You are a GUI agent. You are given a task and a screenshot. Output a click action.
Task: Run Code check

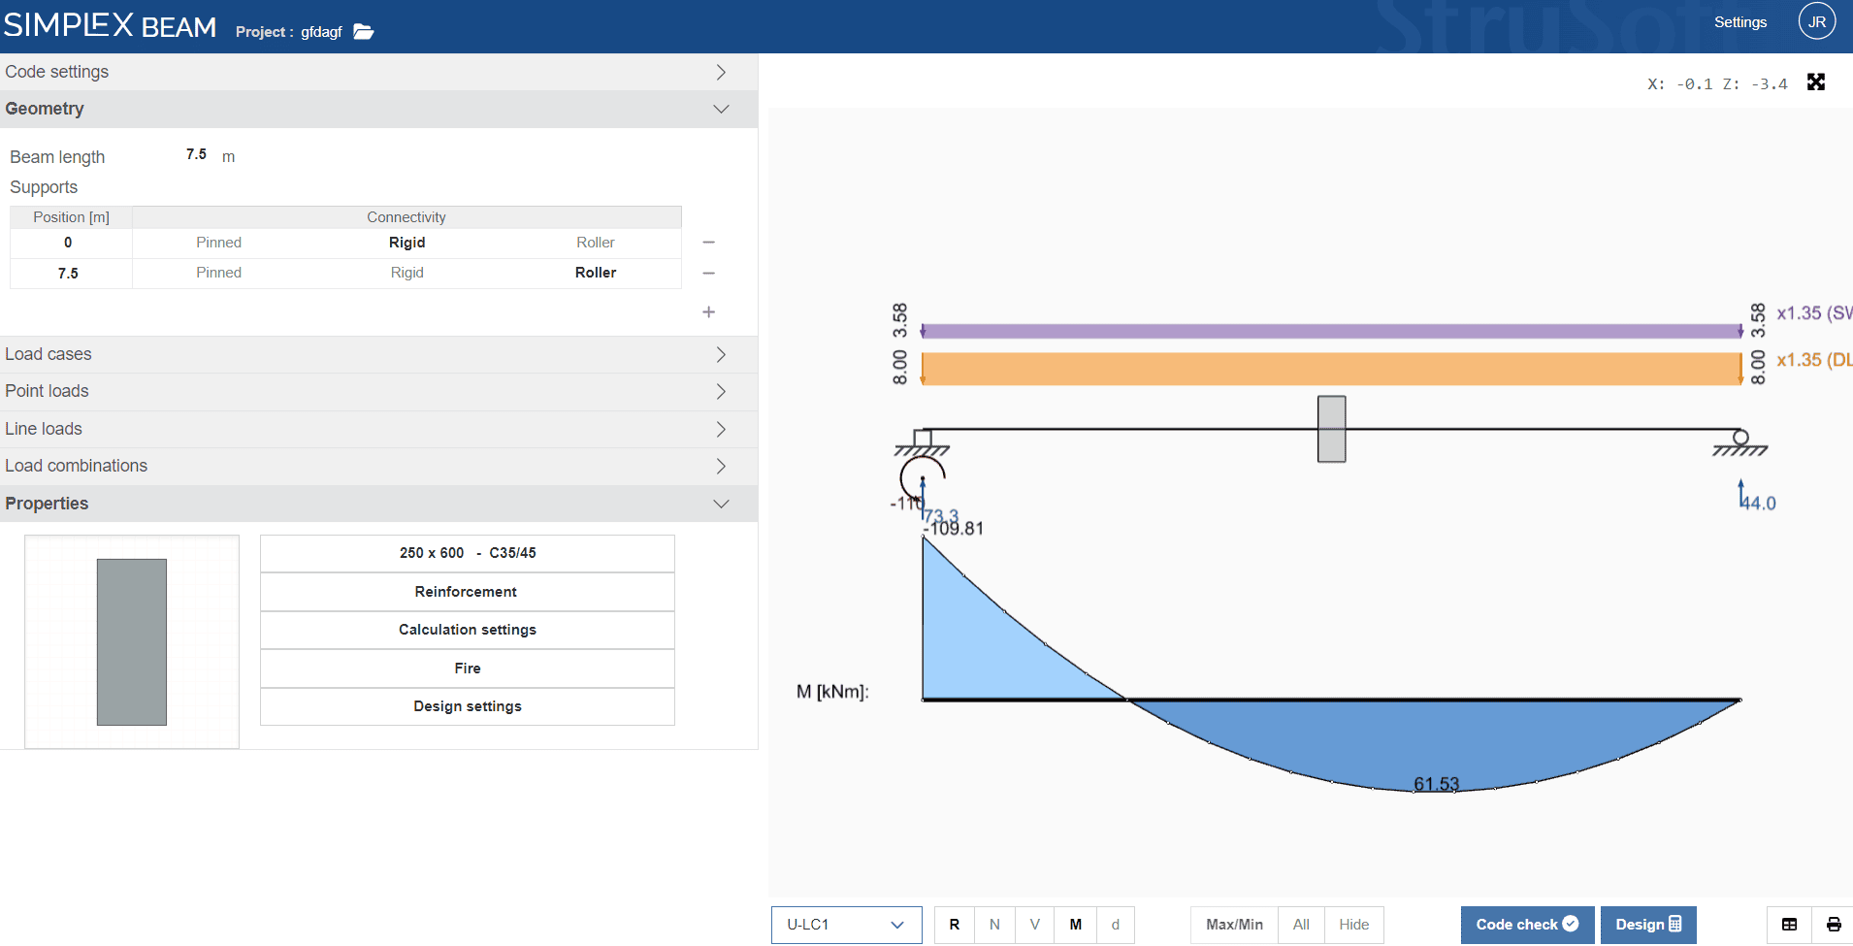tap(1525, 925)
